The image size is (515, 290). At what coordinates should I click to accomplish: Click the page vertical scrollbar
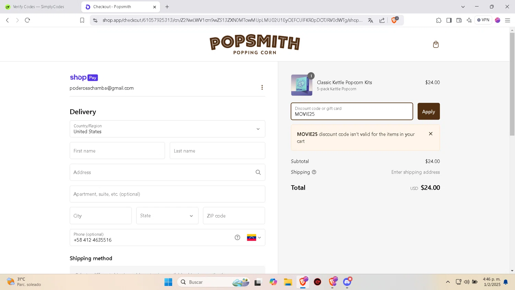click(512, 84)
